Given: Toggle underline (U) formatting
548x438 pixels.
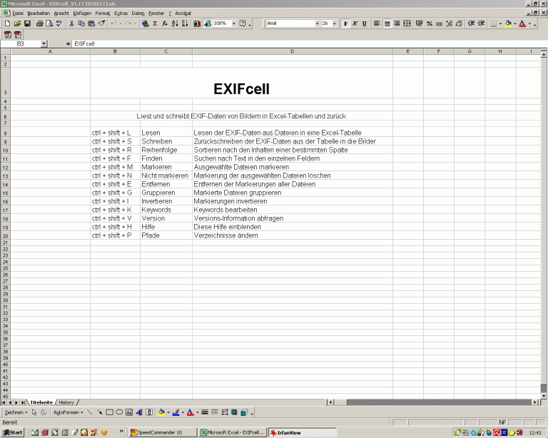Looking at the screenshot, I should [365, 24].
